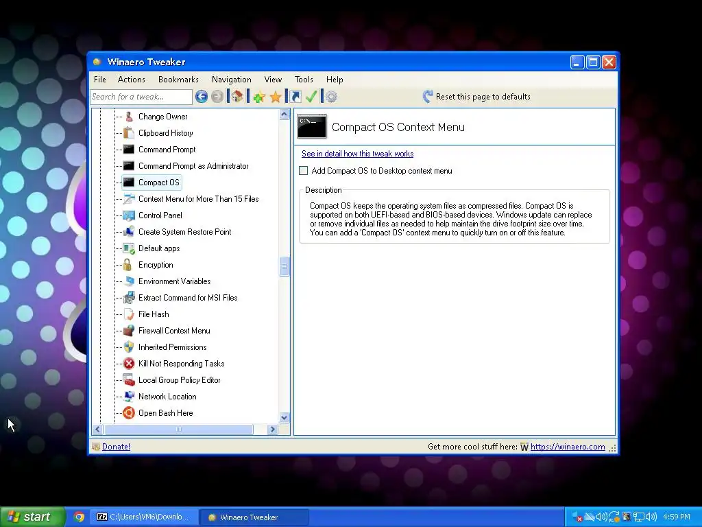702x527 pixels.
Task: Open the Bookmarks menu
Action: [x=178, y=80]
